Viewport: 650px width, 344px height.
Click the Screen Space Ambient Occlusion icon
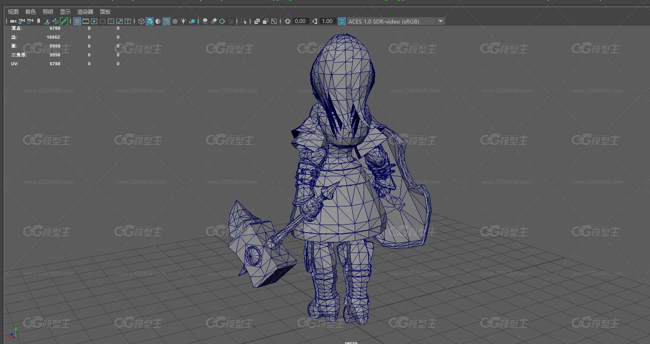point(205,21)
